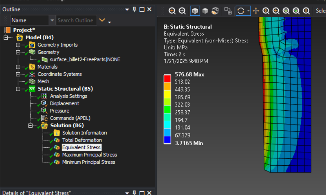Open the Name filter dropdown

click(x=52, y=21)
